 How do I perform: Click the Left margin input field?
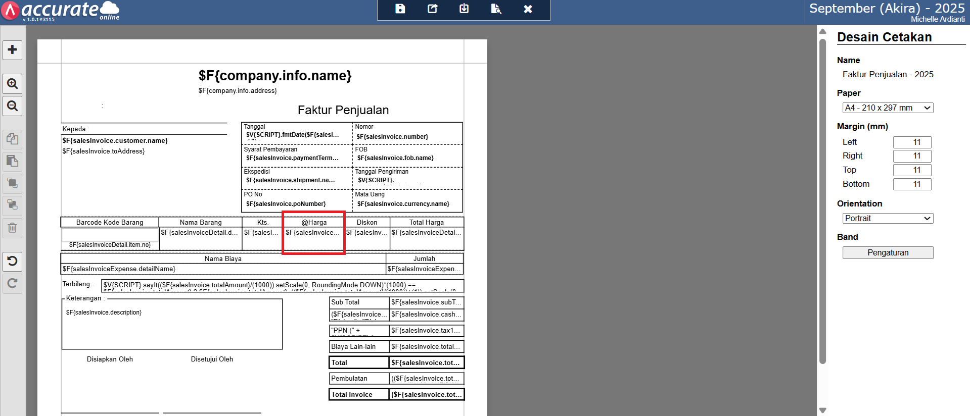click(912, 142)
